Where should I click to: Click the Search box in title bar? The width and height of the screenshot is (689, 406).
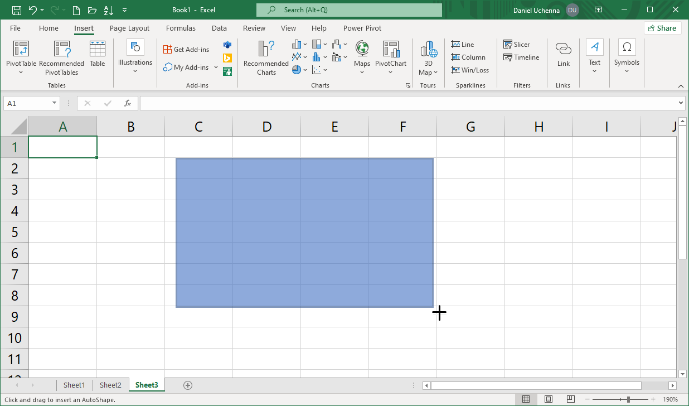click(x=349, y=10)
